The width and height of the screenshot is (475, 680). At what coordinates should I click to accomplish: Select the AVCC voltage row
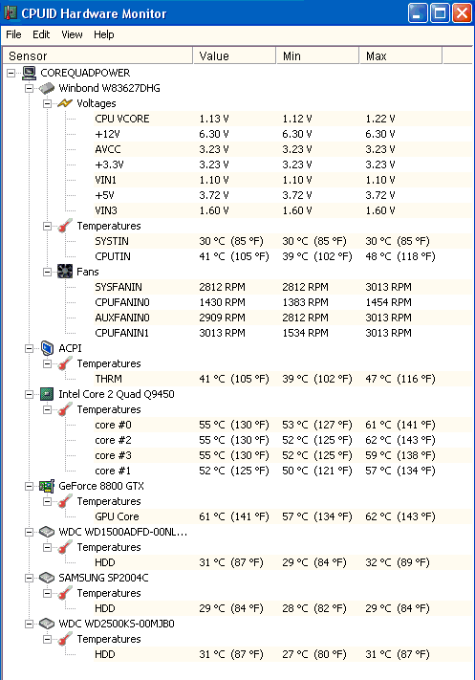[x=283, y=149]
